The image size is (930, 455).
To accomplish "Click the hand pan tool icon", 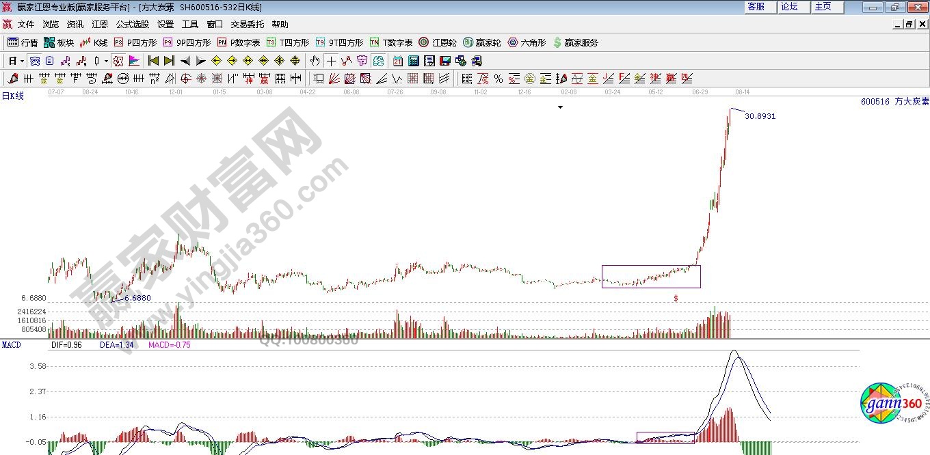I will point(315,61).
